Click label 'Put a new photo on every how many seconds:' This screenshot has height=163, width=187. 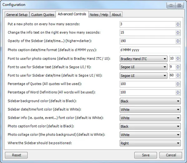point(44,24)
